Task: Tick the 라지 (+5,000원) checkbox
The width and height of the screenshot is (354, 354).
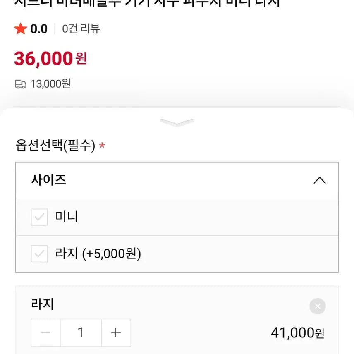Action: point(39,254)
